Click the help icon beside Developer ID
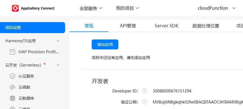 [x=144, y=91]
